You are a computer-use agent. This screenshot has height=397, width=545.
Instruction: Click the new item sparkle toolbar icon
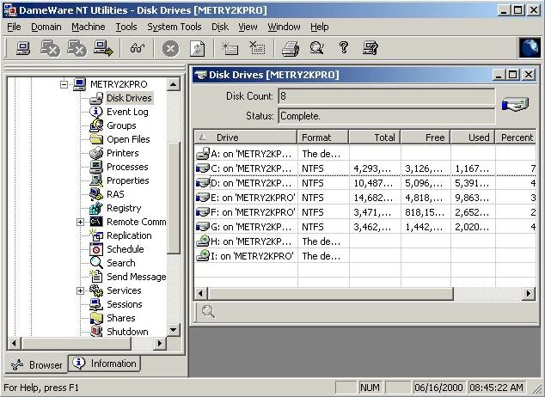pyautogui.click(x=230, y=48)
